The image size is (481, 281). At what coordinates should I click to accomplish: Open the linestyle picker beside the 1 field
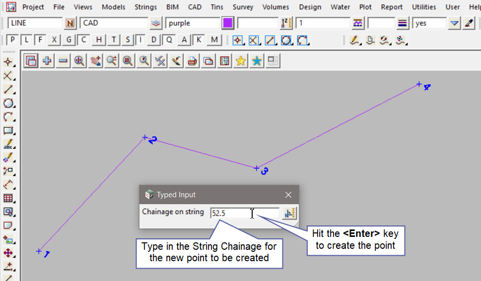357,23
